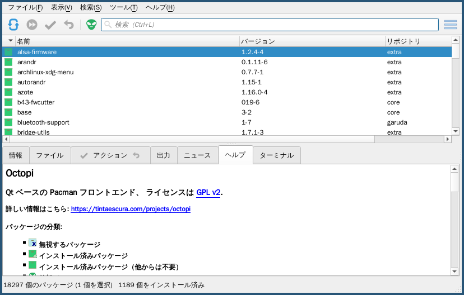Image resolution: width=464 pixels, height=295 pixels.
Task: Sort packages by 名前 column header
Action: pos(127,41)
